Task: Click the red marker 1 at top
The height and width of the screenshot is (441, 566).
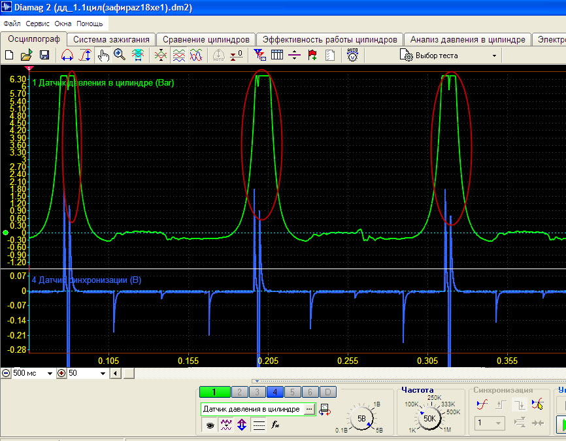Action: 29,68
